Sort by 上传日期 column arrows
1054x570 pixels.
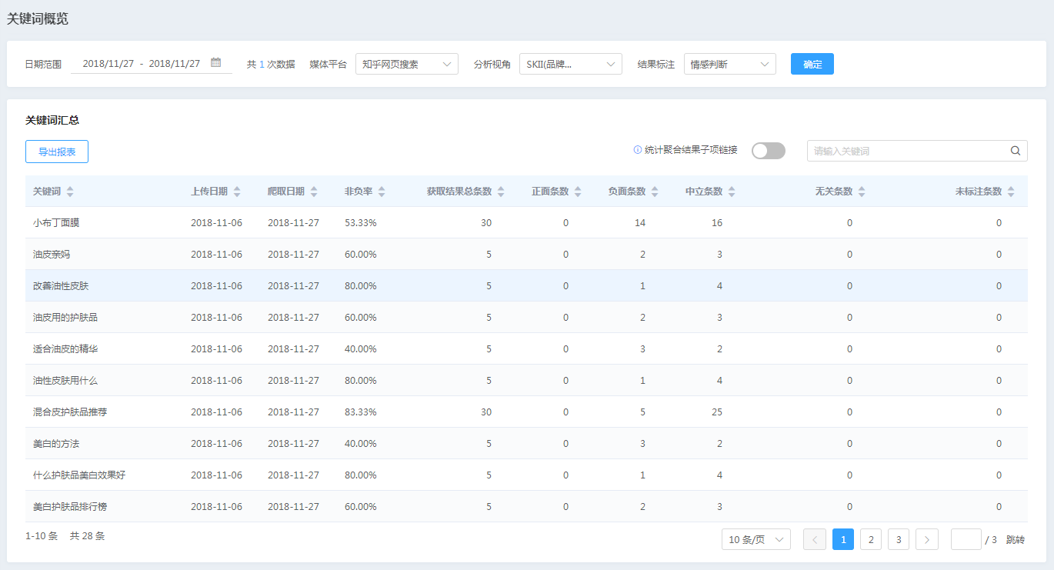(x=237, y=192)
